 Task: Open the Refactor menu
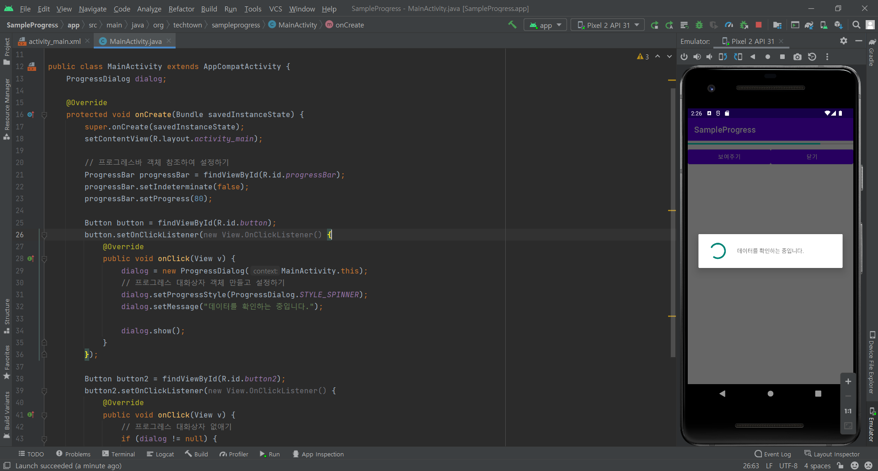181,9
